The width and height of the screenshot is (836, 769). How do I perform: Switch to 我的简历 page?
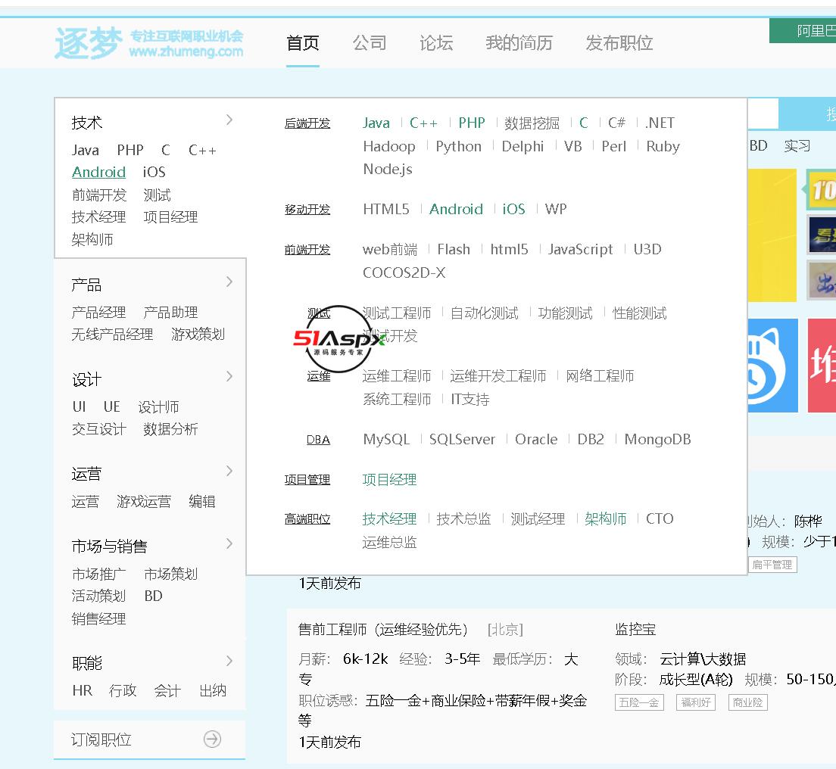coord(519,43)
